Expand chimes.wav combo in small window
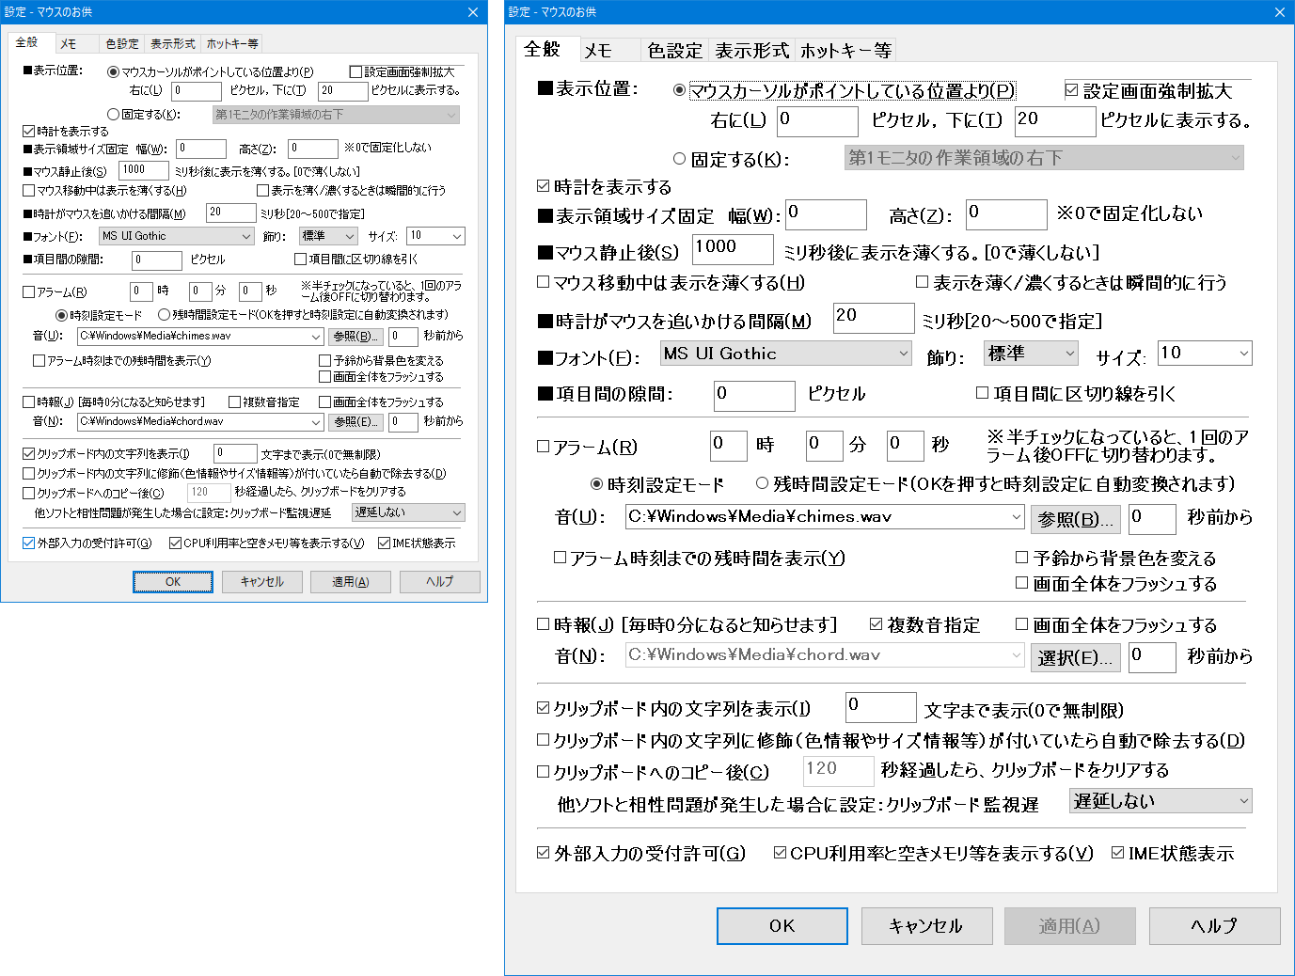The image size is (1295, 976). (x=316, y=336)
